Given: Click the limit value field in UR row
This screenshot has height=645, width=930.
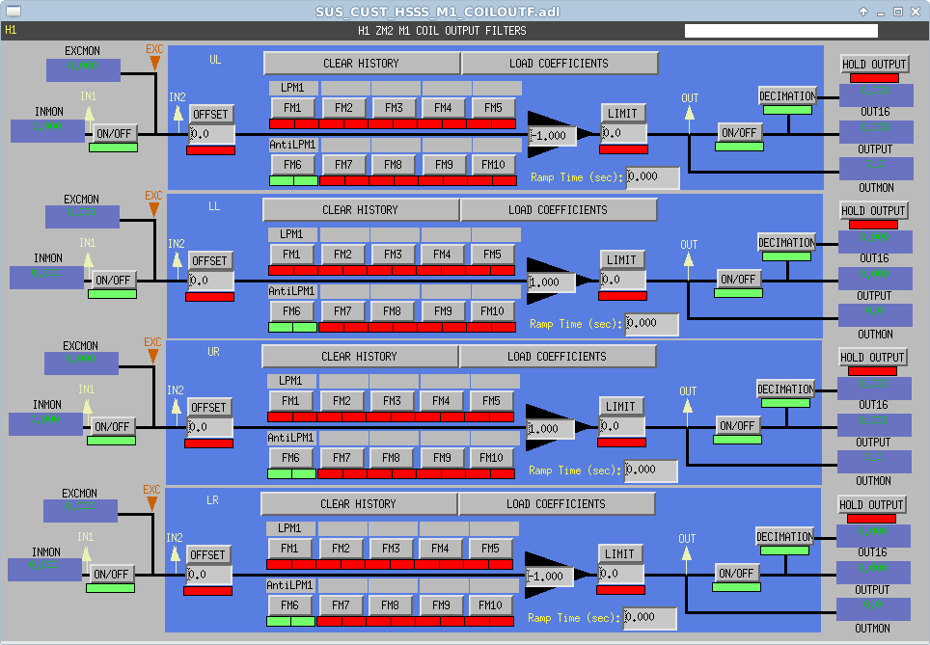Looking at the screenshot, I should (x=621, y=426).
